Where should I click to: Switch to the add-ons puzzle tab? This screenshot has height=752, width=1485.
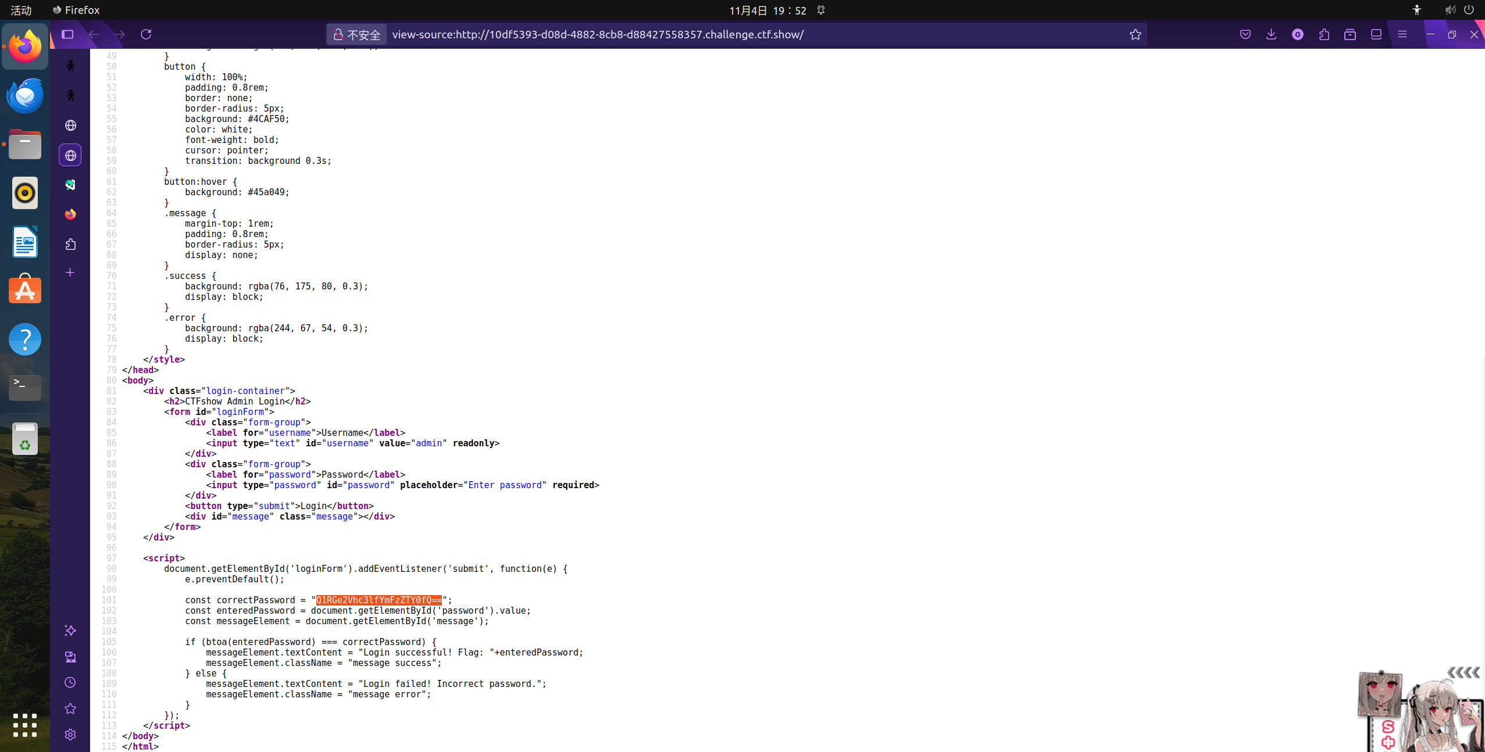70,244
